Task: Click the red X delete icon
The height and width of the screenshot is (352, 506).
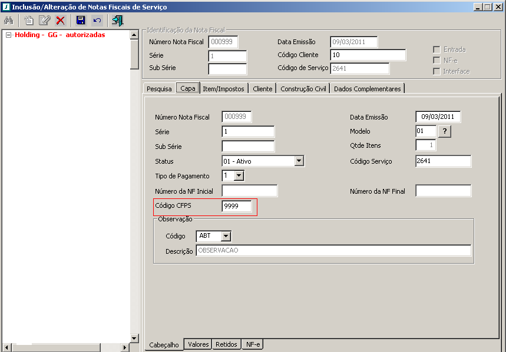Action: point(60,21)
